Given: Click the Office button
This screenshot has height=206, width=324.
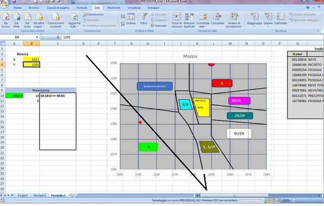Looking at the screenshot, I should 4,4.
